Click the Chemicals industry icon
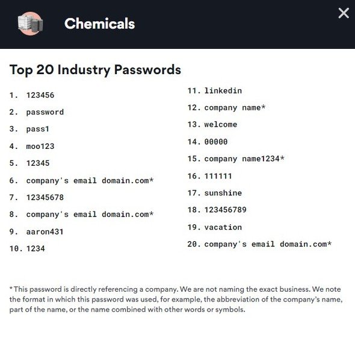The image size is (355, 340). coord(30,24)
